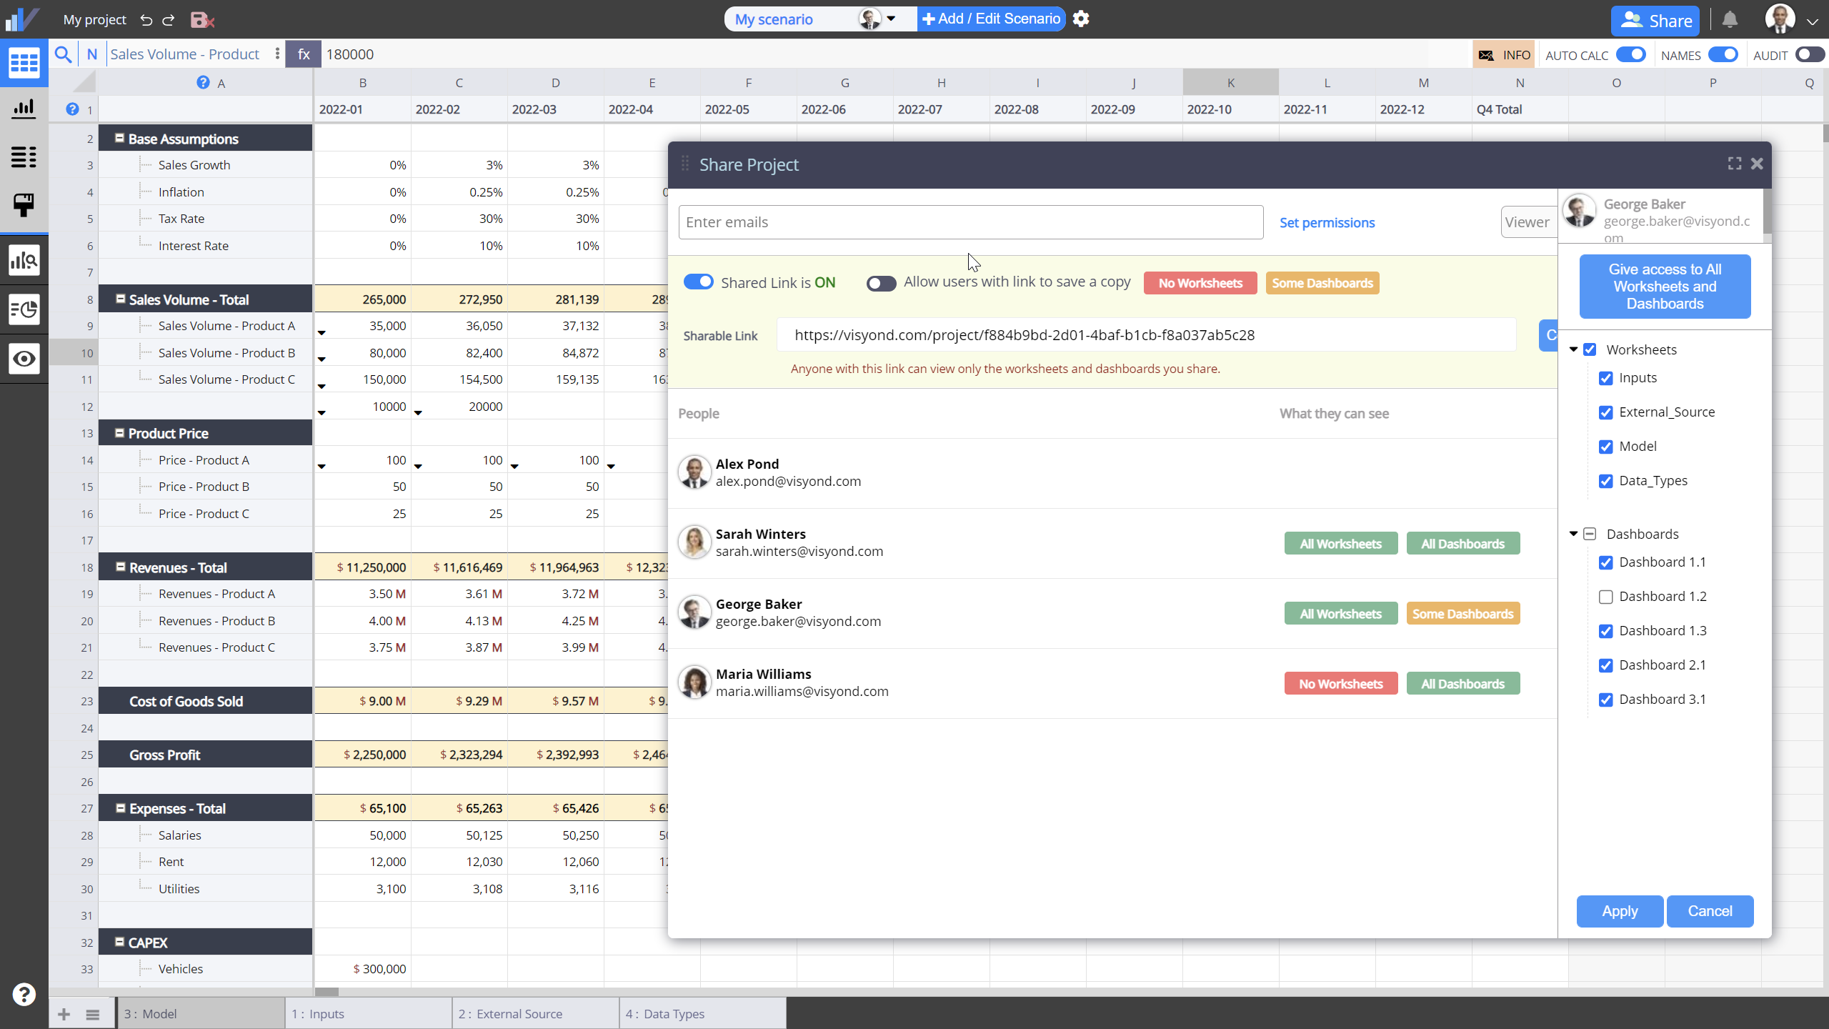Select the presentation dashboards sidebar icon
The height and width of the screenshot is (1029, 1829).
(24, 310)
